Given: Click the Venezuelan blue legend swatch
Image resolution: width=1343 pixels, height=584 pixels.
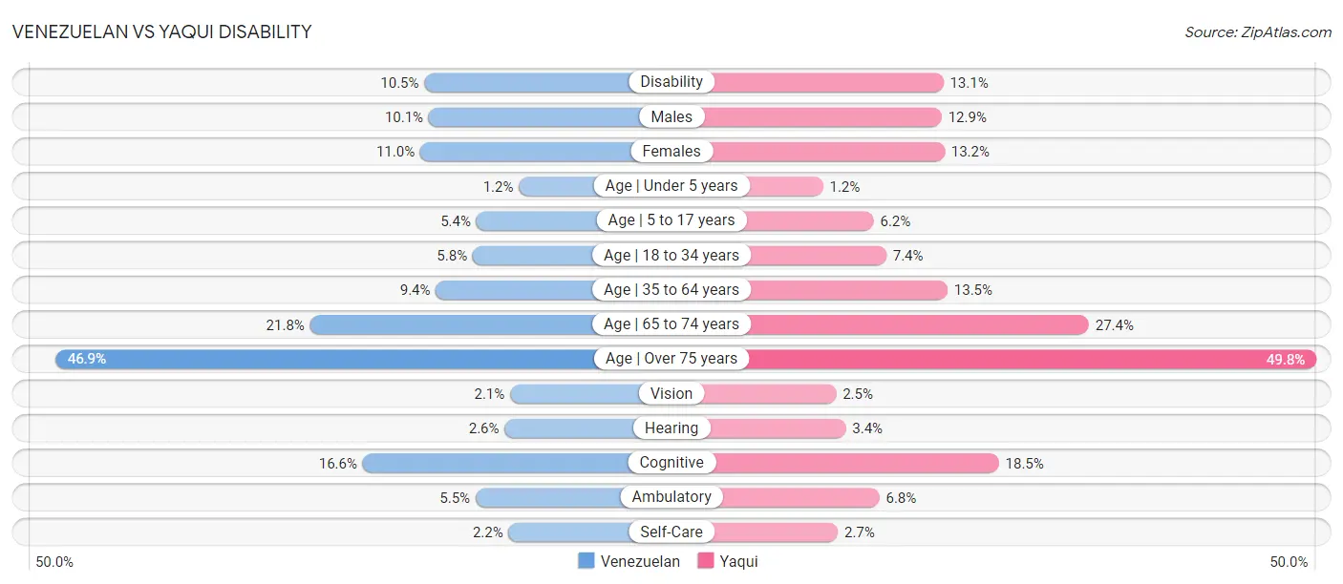Looking at the screenshot, I should pyautogui.click(x=586, y=561).
